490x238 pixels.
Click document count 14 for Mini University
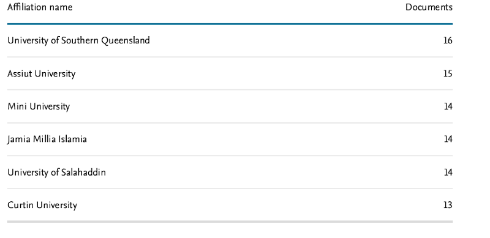pos(448,106)
